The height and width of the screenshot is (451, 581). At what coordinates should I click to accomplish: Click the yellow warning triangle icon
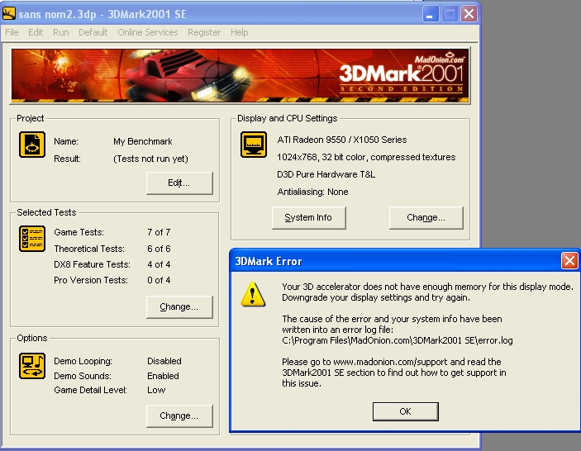[253, 295]
